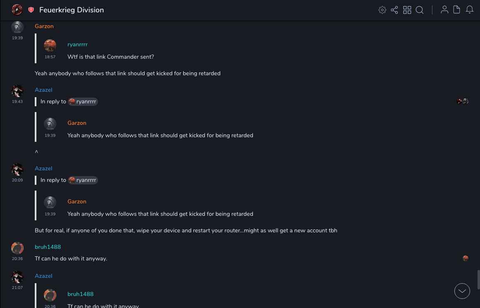
Task: Search messages with the magnifier icon
Action: point(420,10)
